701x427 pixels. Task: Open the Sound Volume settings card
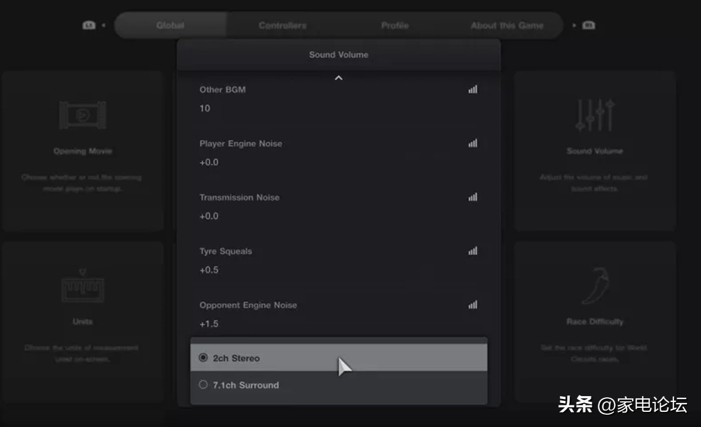point(595,152)
